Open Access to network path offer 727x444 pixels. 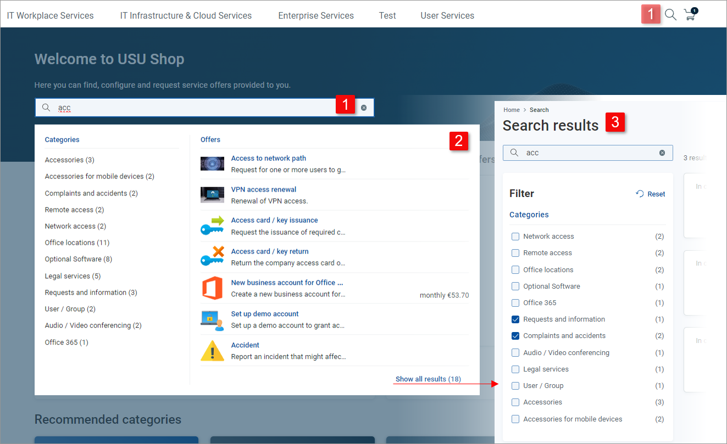pos(268,158)
